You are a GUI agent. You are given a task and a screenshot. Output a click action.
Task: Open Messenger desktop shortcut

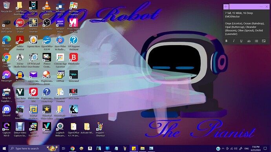7,76
